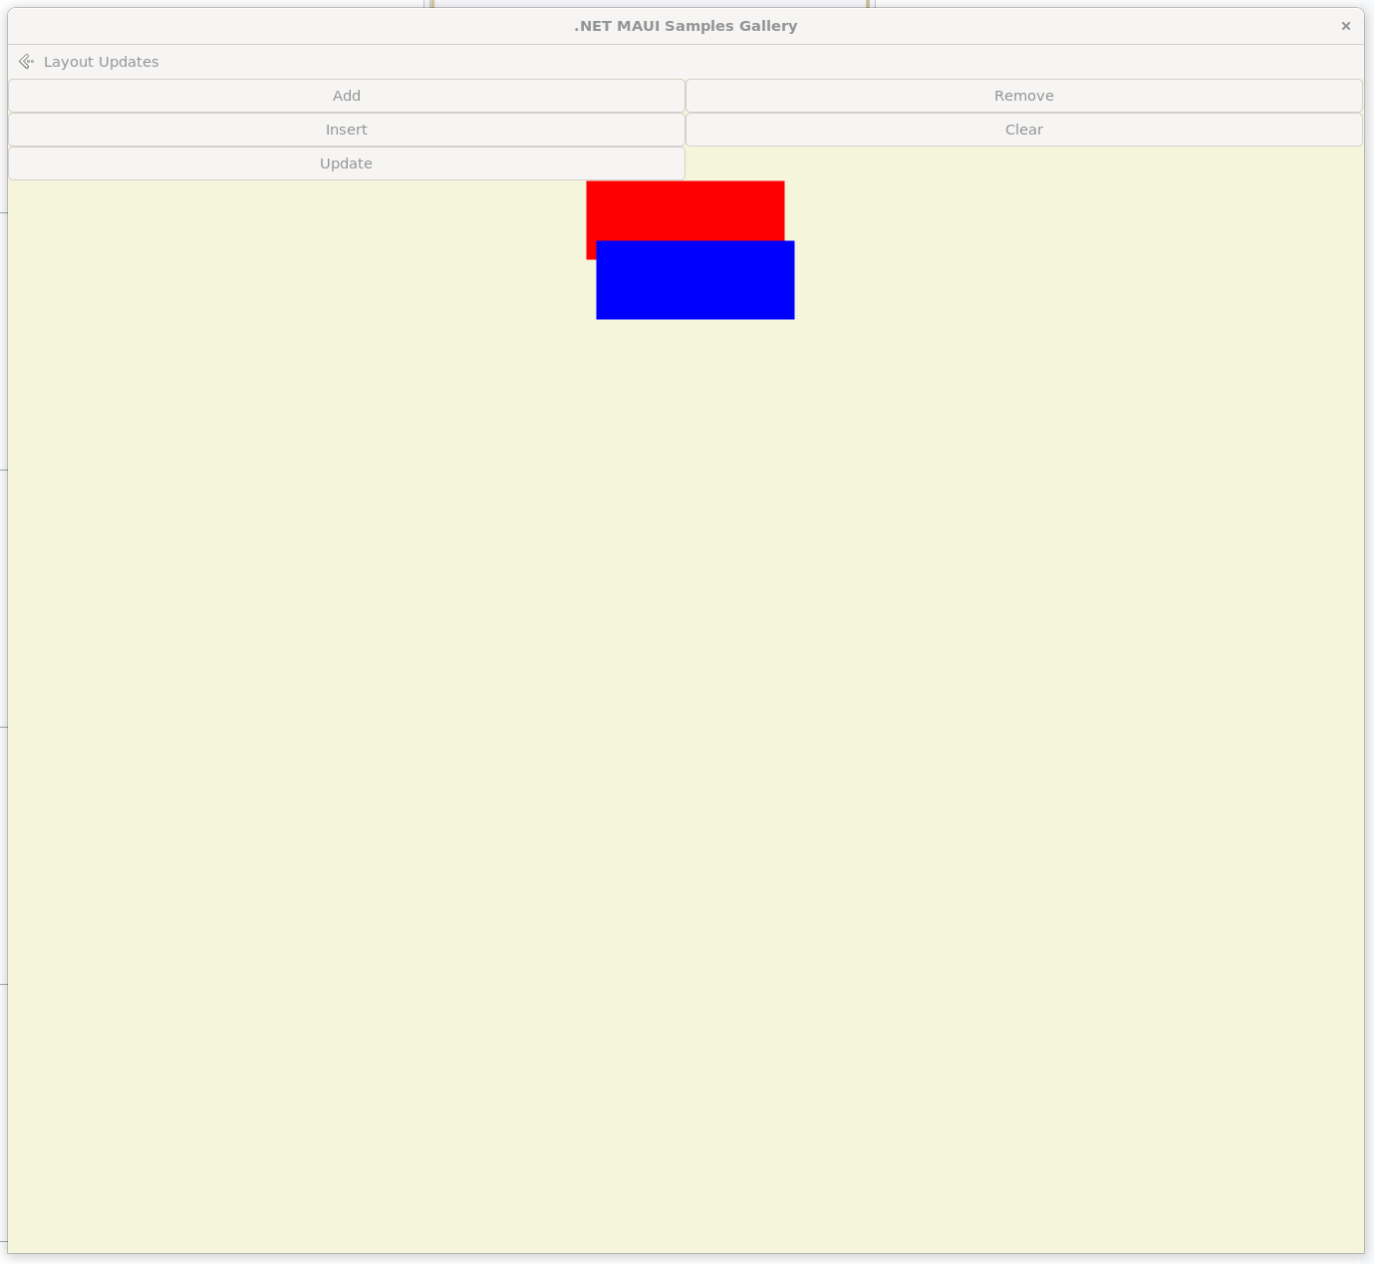The width and height of the screenshot is (1374, 1264).
Task: Hit the Clear button
Action: pyautogui.click(x=1023, y=130)
